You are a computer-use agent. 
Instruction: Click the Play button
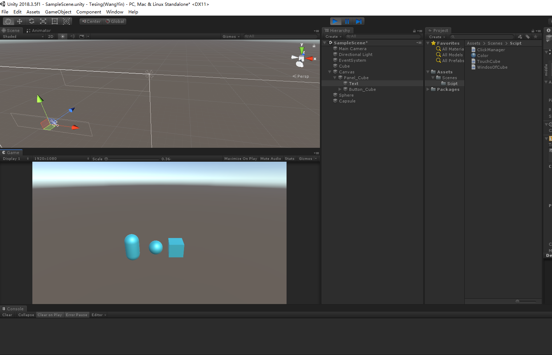coord(335,21)
